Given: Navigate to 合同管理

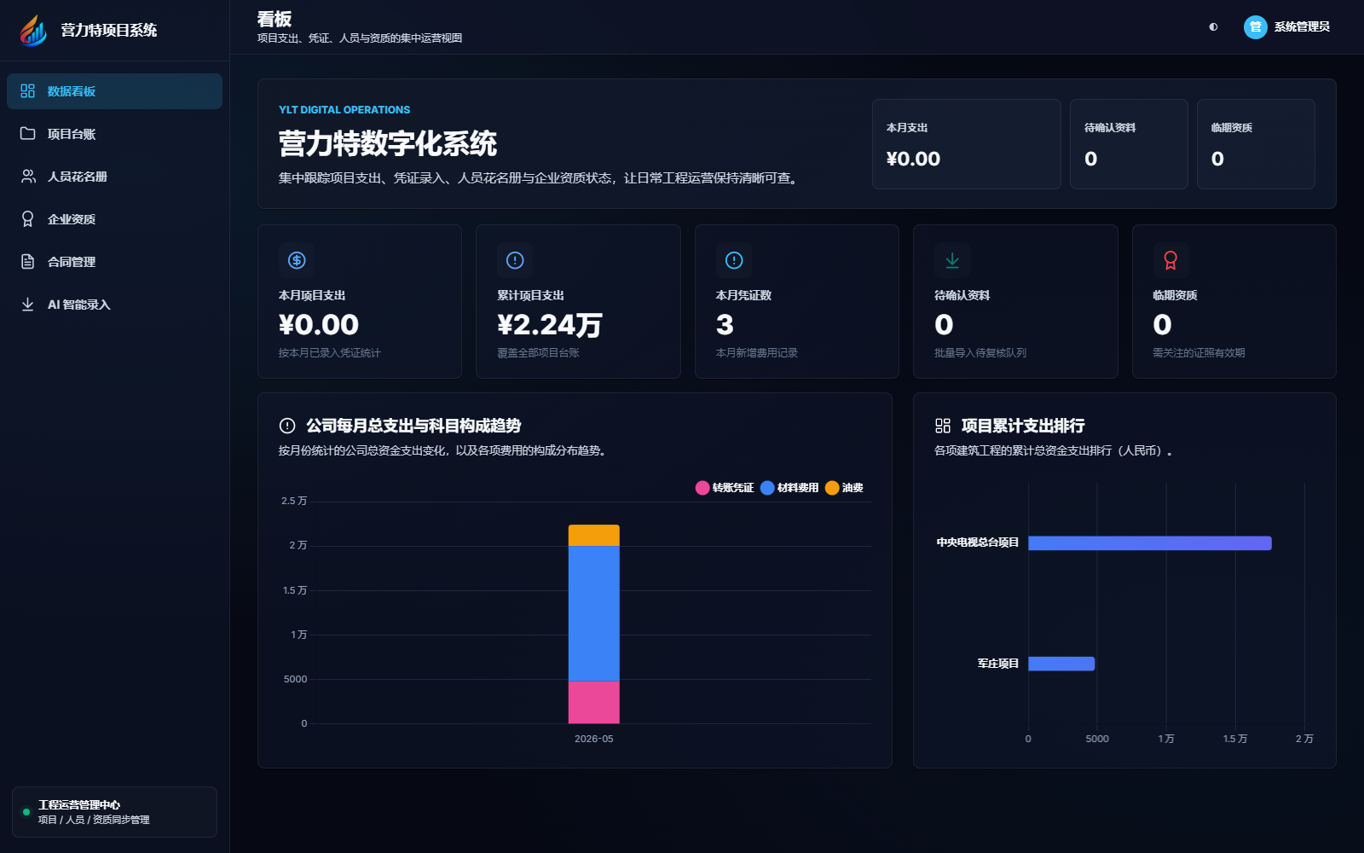Looking at the screenshot, I should 114,262.
